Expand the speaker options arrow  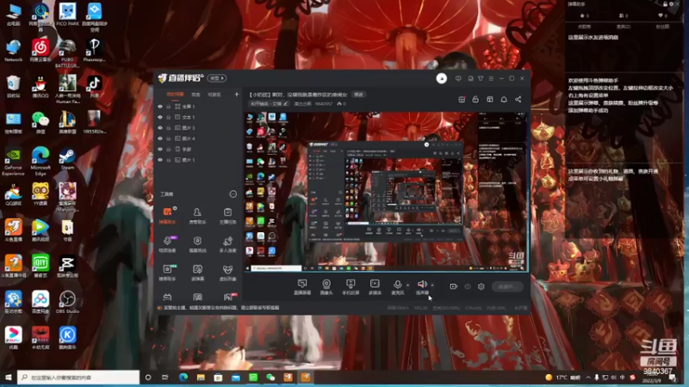tap(432, 286)
